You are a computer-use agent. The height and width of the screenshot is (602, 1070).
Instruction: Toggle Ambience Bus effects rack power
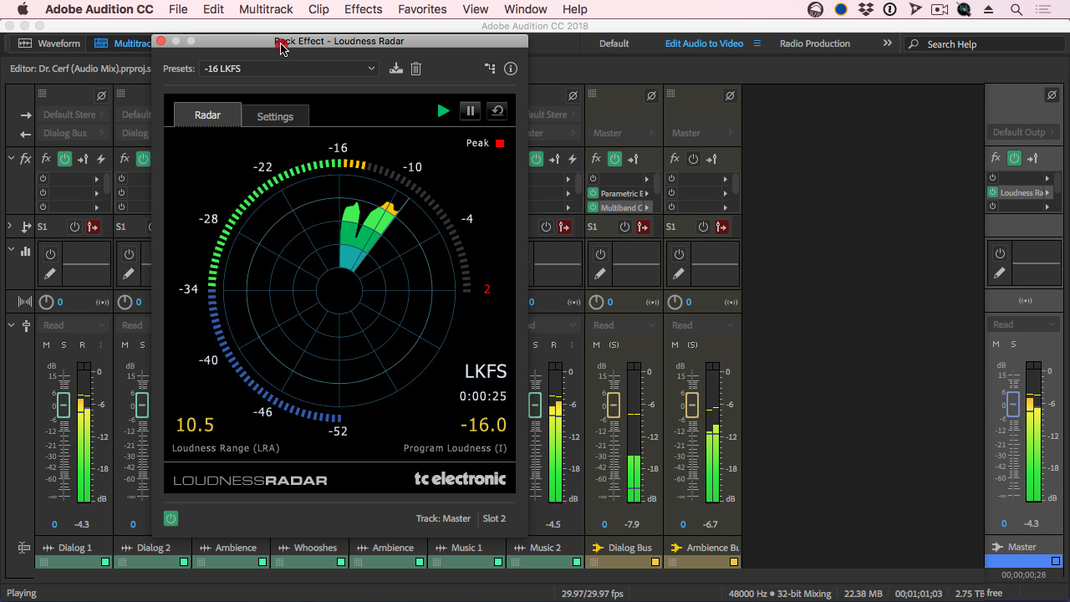[693, 159]
